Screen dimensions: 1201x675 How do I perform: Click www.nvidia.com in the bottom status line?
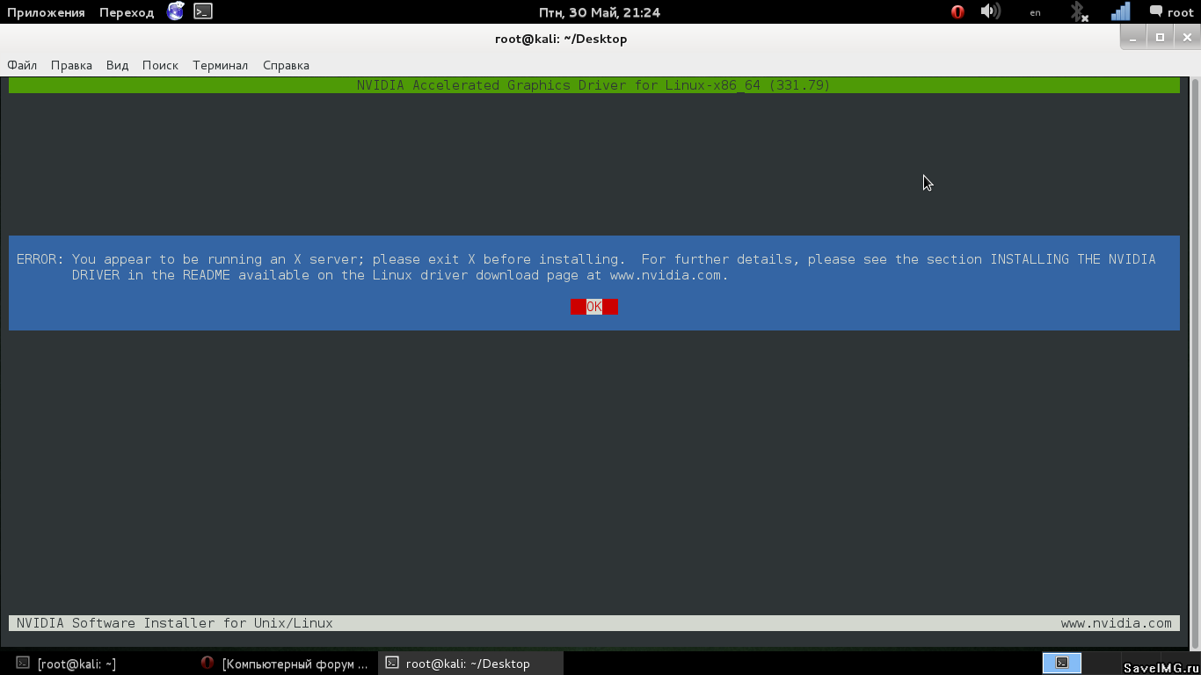coord(1117,623)
